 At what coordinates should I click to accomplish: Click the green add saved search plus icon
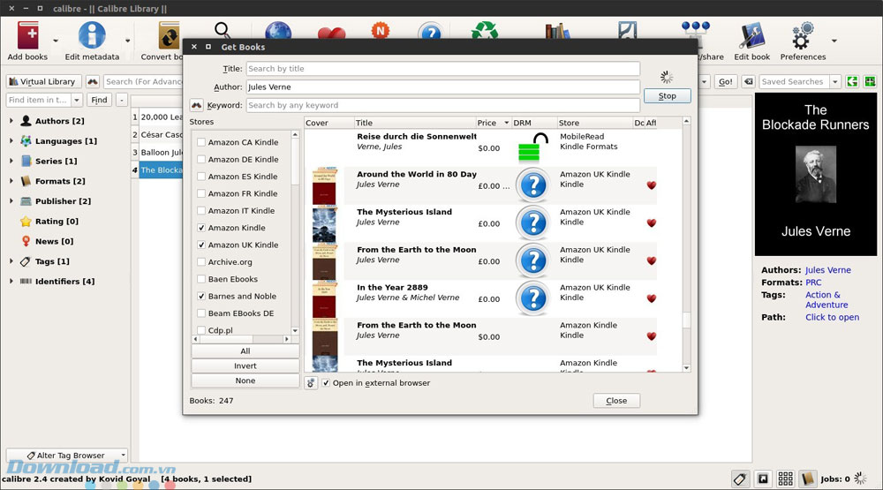pos(870,81)
